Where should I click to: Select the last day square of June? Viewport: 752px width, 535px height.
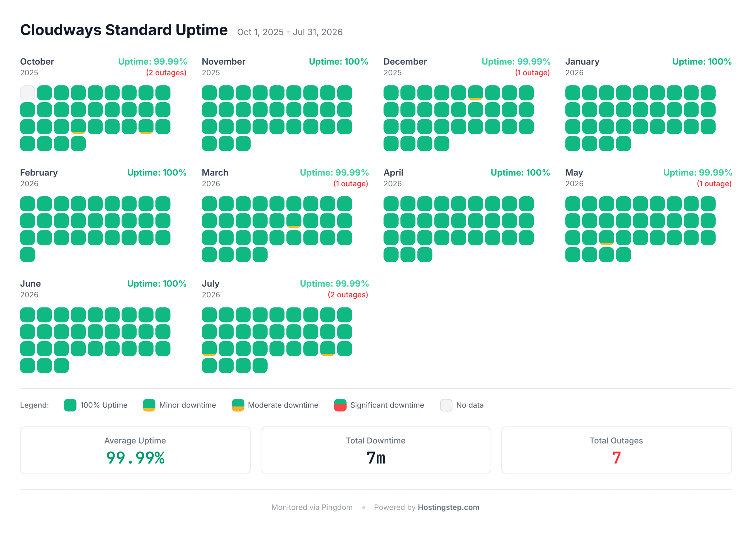click(x=62, y=366)
